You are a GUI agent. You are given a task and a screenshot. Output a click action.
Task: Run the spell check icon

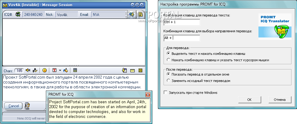point(35,70)
